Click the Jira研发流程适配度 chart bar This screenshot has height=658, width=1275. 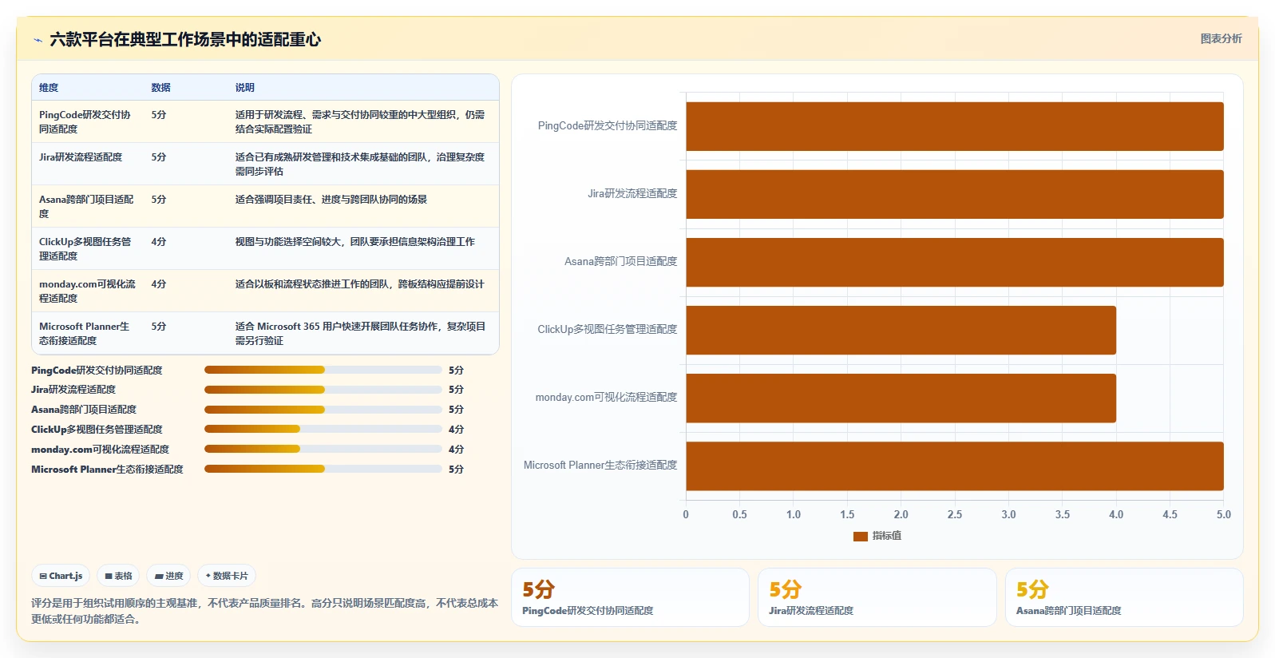pyautogui.click(x=954, y=194)
